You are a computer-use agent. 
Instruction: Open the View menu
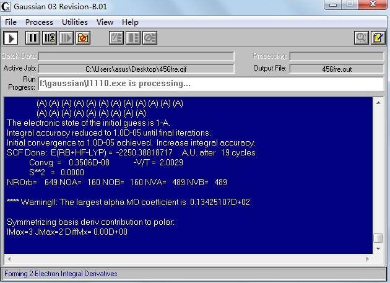click(105, 22)
